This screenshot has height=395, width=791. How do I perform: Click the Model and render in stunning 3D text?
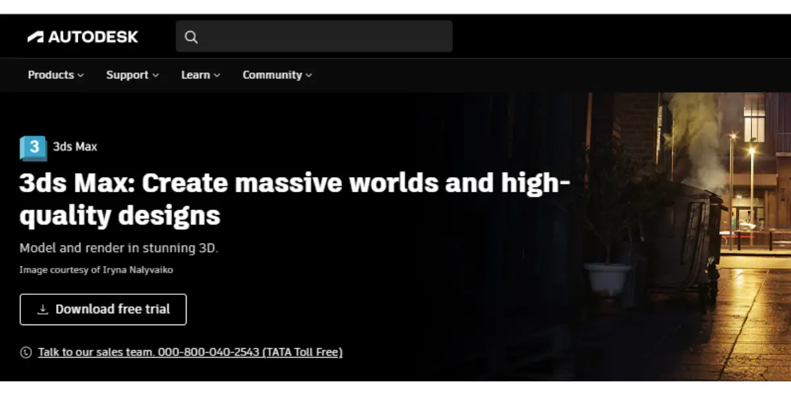(x=119, y=248)
